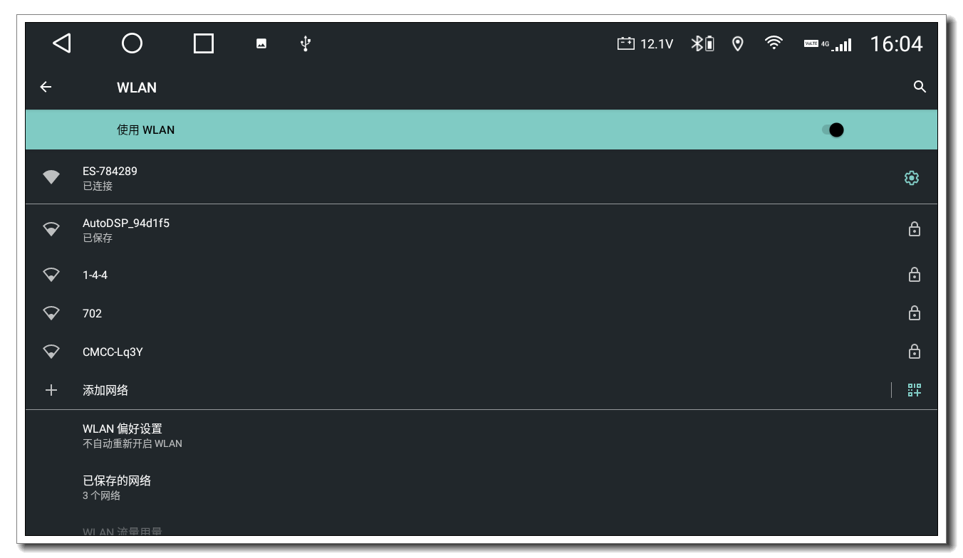963x558 pixels.
Task: Tap the Android back triangle navigation button
Action: 62,43
